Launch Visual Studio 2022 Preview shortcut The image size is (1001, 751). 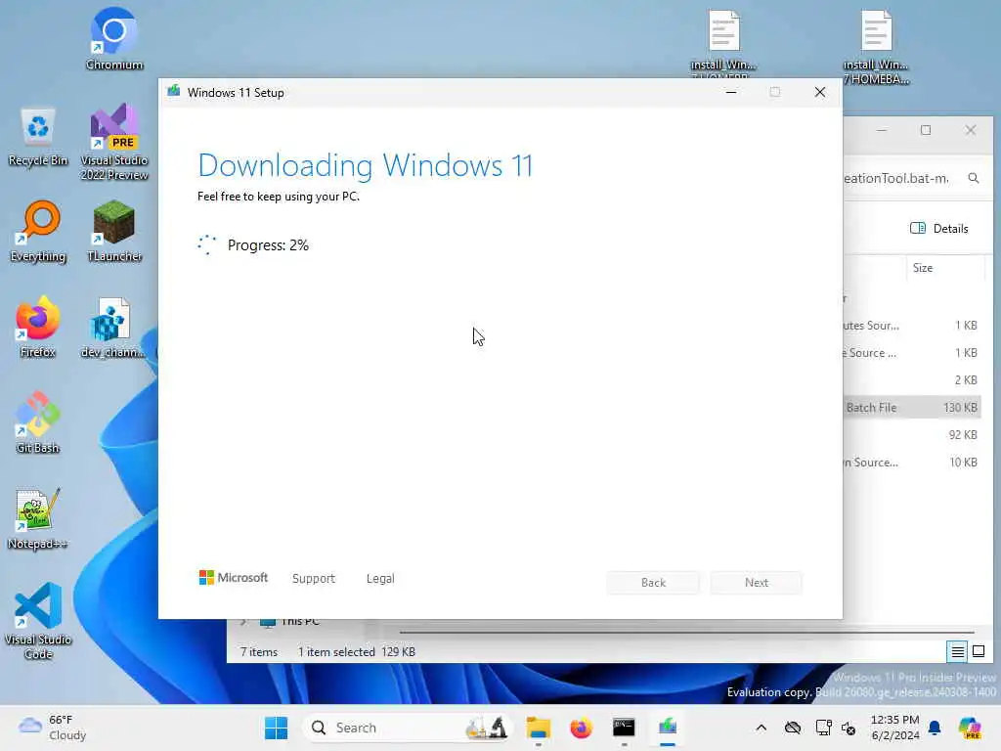tap(114, 142)
